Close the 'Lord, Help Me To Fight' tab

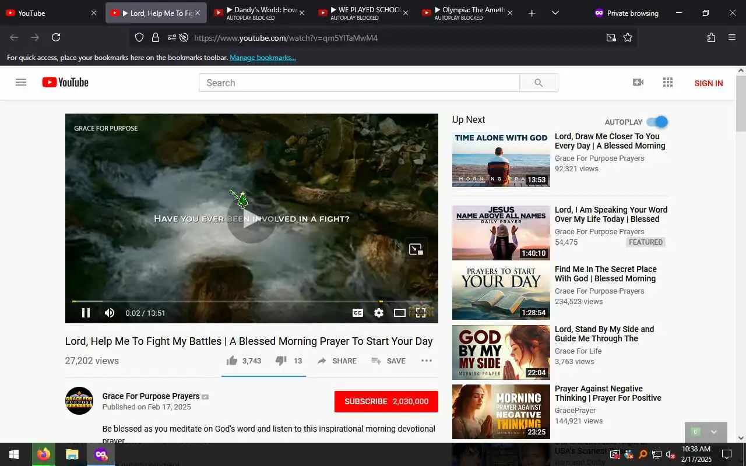pyautogui.click(x=198, y=13)
